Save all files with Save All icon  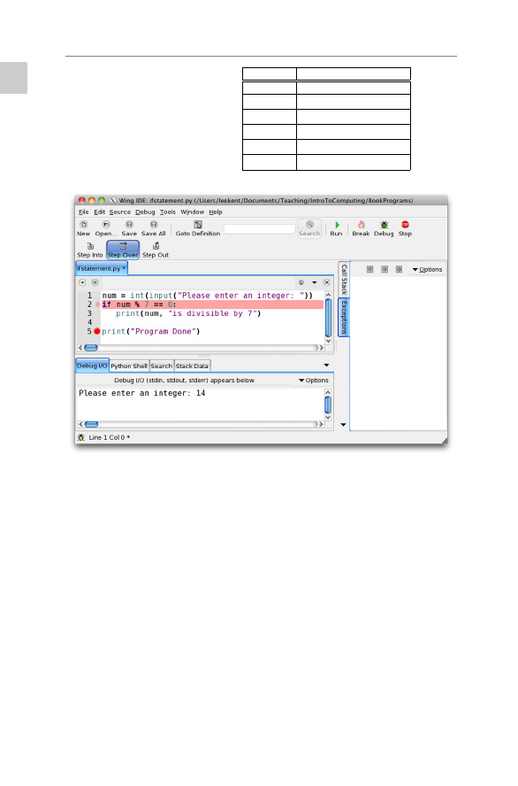[x=154, y=225]
